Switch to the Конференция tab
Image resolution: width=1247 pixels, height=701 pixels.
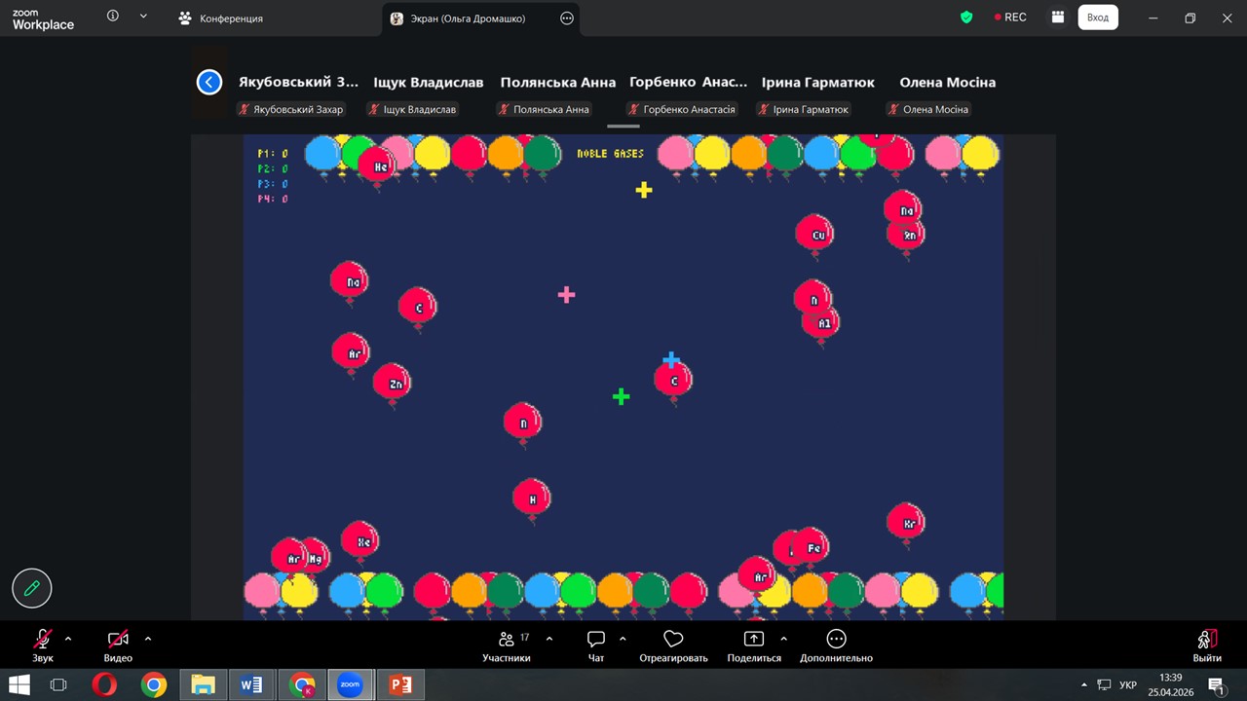(x=222, y=18)
